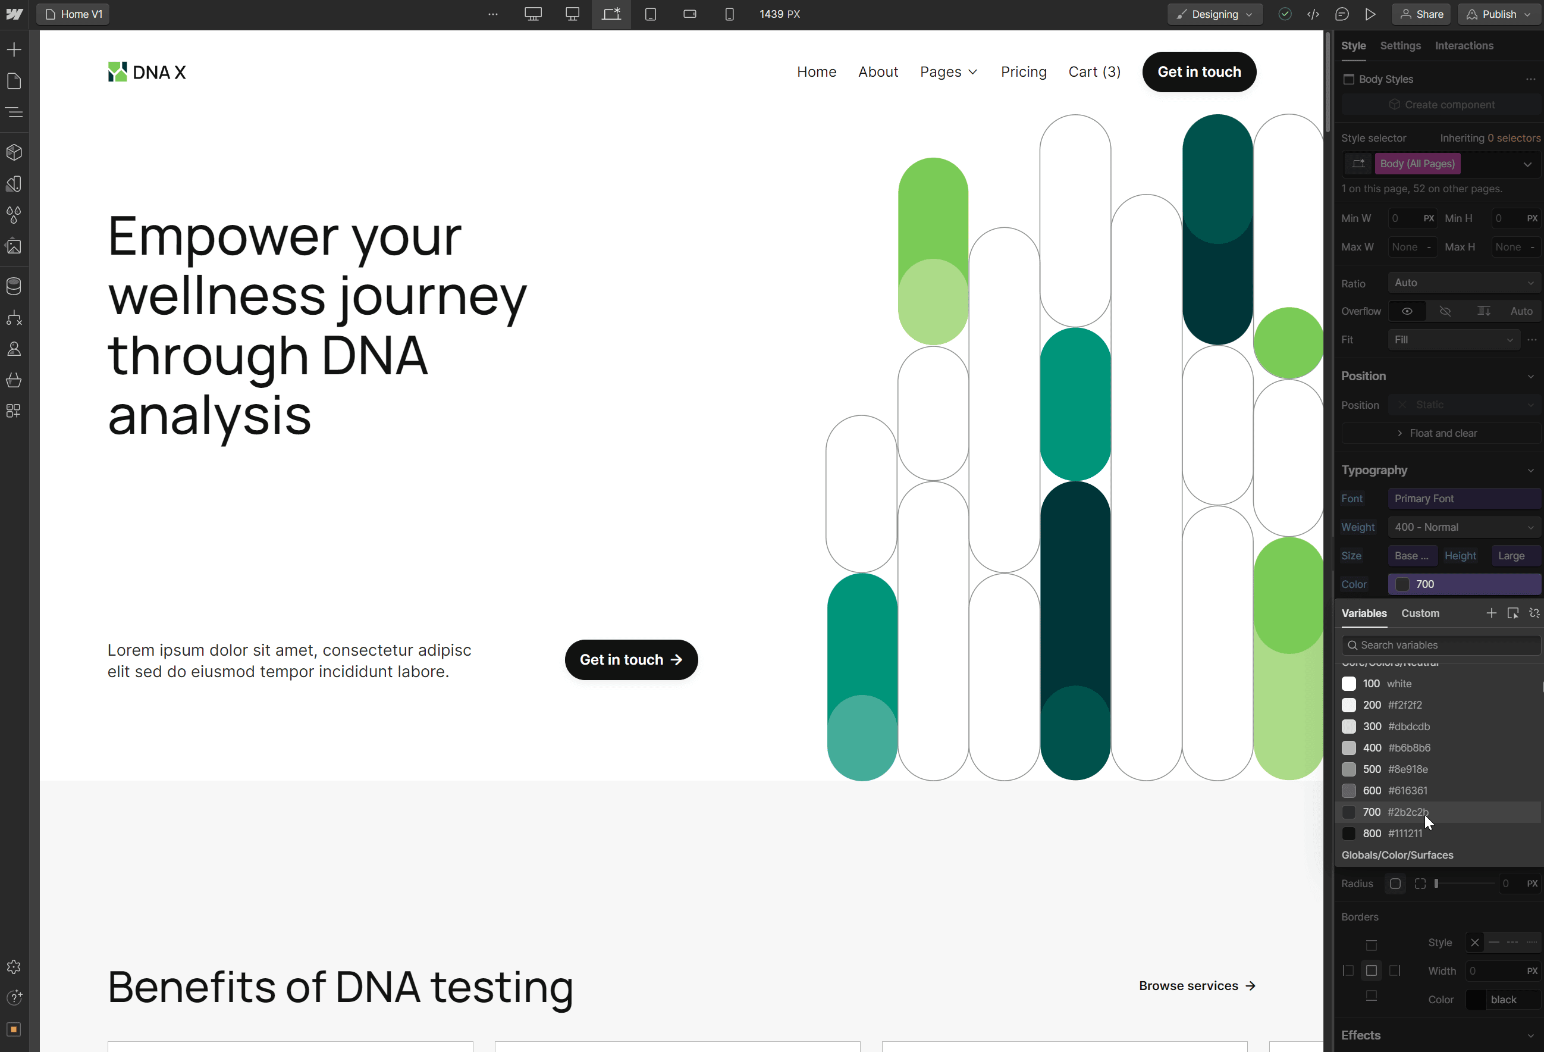Open the Ecommerce basket icon
1544x1052 pixels.
14,380
